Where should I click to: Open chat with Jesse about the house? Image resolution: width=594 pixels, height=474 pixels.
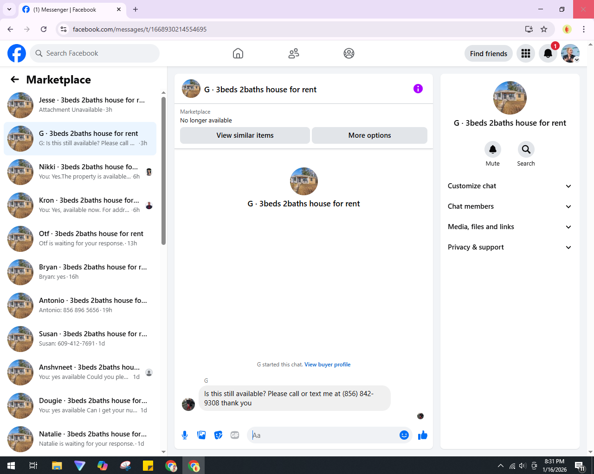(x=80, y=105)
